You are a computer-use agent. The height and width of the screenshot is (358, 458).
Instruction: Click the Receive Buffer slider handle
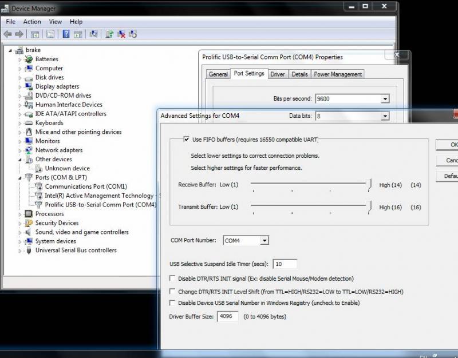pos(369,185)
